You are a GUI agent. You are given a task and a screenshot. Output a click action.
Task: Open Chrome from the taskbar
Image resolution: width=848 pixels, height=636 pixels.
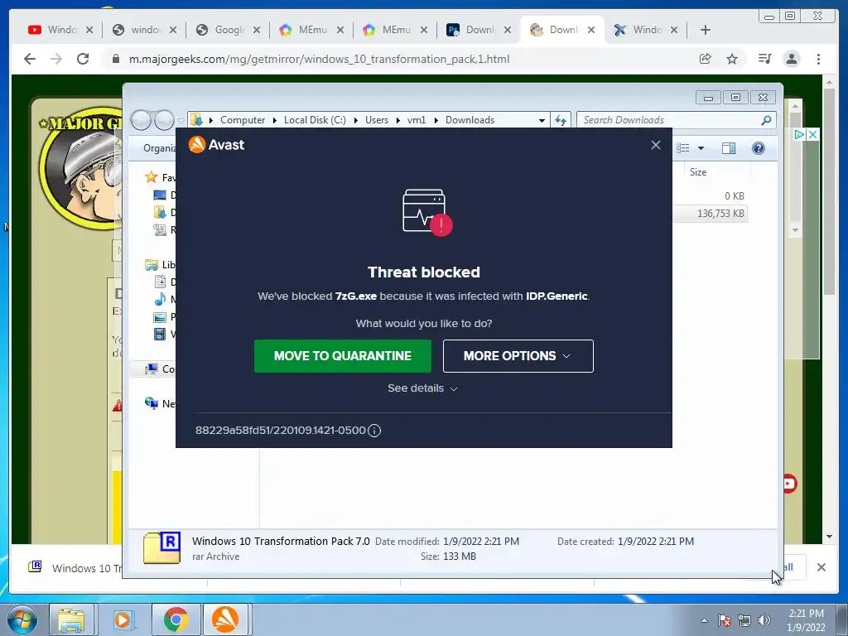point(176,619)
